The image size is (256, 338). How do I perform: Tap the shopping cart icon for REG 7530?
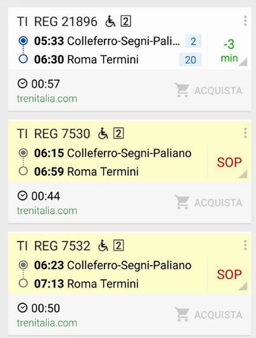coord(182,202)
